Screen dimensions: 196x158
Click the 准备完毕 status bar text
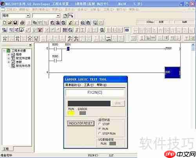coord(6,155)
